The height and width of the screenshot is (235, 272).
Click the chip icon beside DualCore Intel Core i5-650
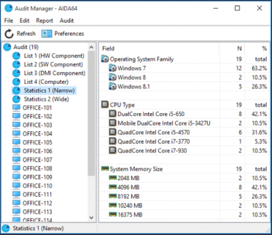[112, 114]
